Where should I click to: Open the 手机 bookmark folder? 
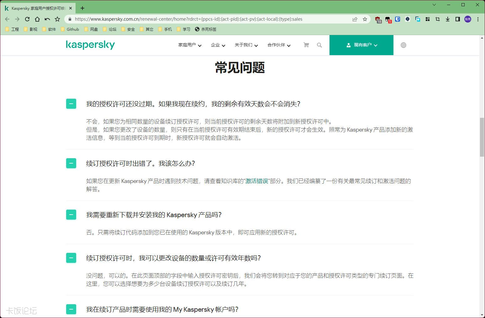click(x=165, y=29)
